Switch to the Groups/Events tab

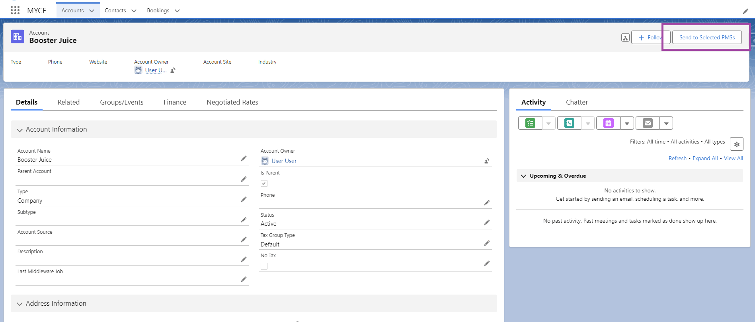click(122, 102)
